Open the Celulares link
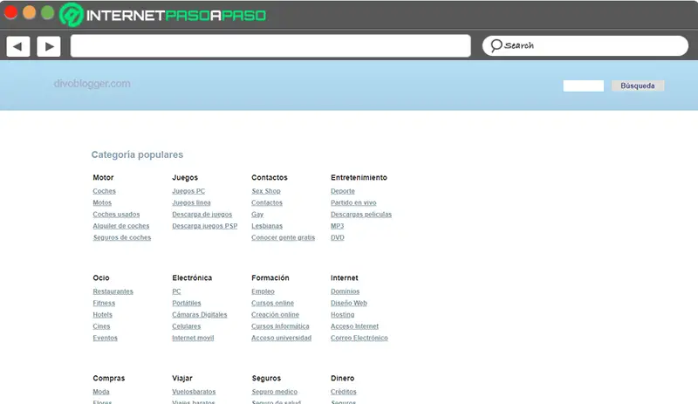This screenshot has height=404, width=698. 187,326
